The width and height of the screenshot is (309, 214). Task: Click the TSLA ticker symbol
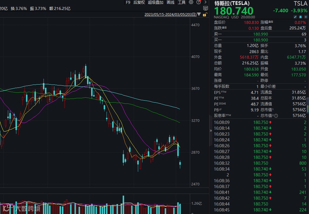[300, 3]
